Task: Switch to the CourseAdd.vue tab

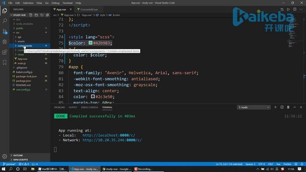Action: 89,10
